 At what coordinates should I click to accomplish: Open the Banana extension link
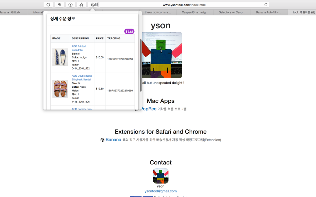pyautogui.click(x=113, y=139)
